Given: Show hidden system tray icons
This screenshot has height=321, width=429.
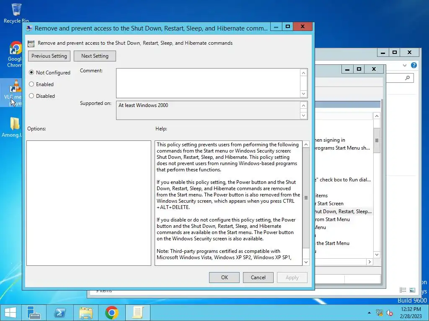Looking at the screenshot, I should pos(369,313).
